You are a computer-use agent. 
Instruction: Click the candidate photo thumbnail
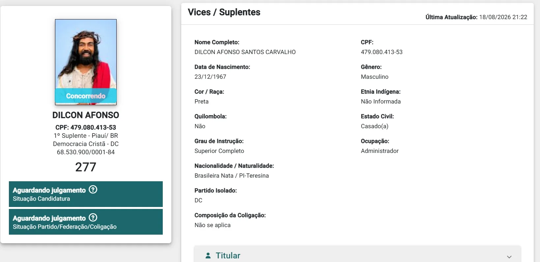86,62
